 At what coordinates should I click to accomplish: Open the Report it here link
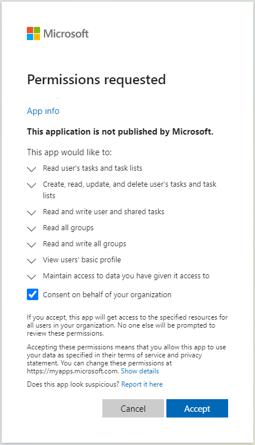click(142, 384)
